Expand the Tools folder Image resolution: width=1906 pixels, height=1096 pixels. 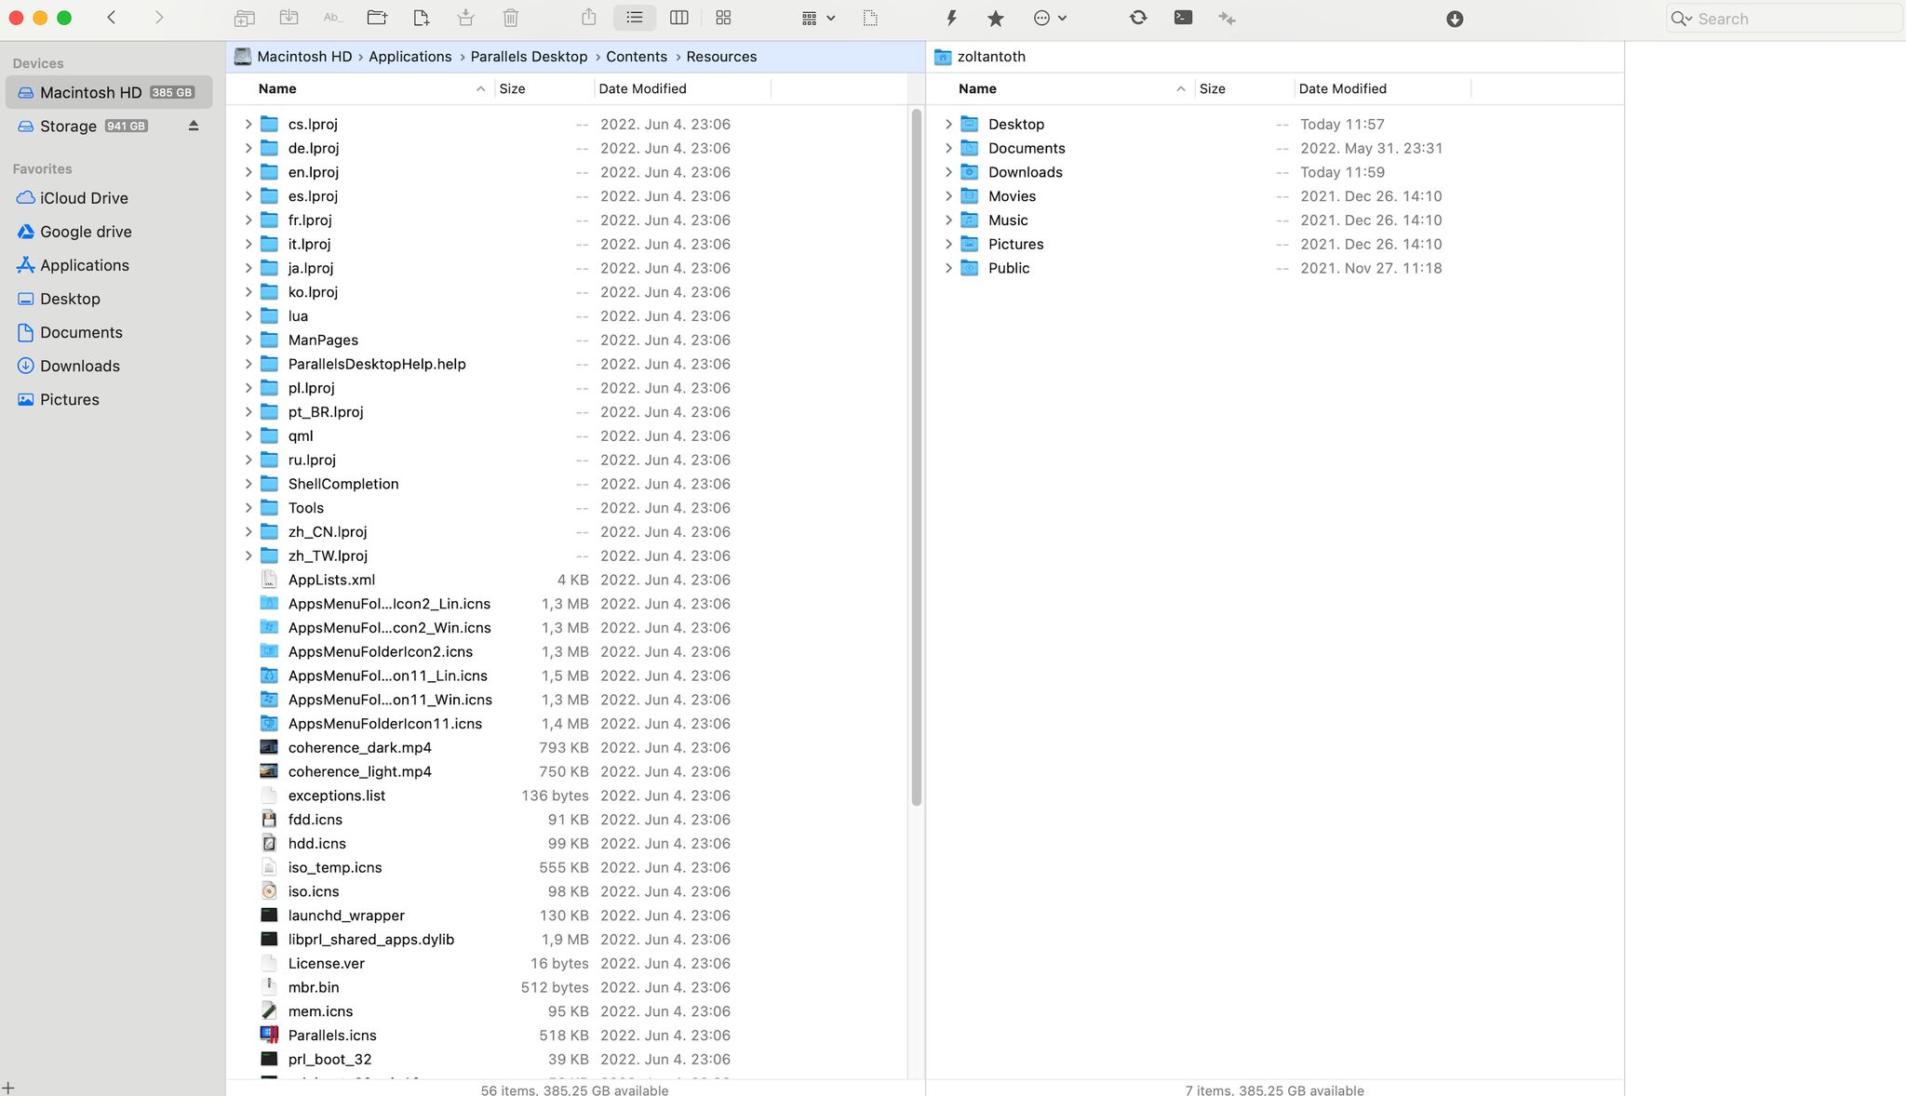pyautogui.click(x=248, y=508)
